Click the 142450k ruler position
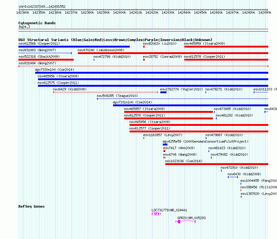 pos(200,12)
